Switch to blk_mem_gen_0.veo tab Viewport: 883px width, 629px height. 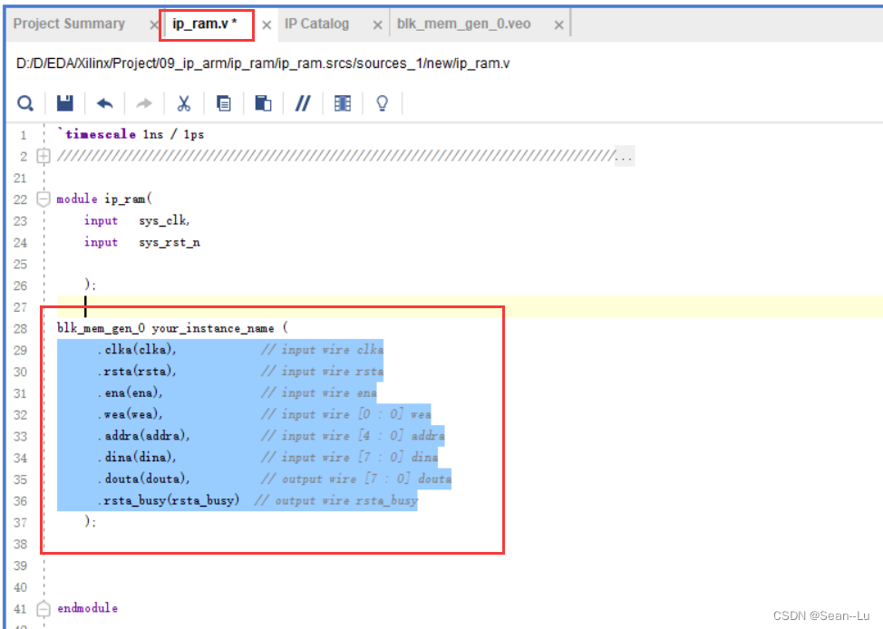[x=463, y=24]
